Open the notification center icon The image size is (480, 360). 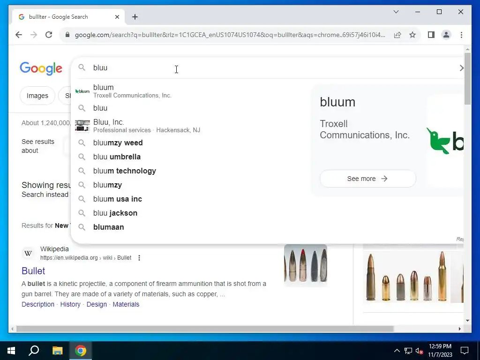[x=465, y=351]
